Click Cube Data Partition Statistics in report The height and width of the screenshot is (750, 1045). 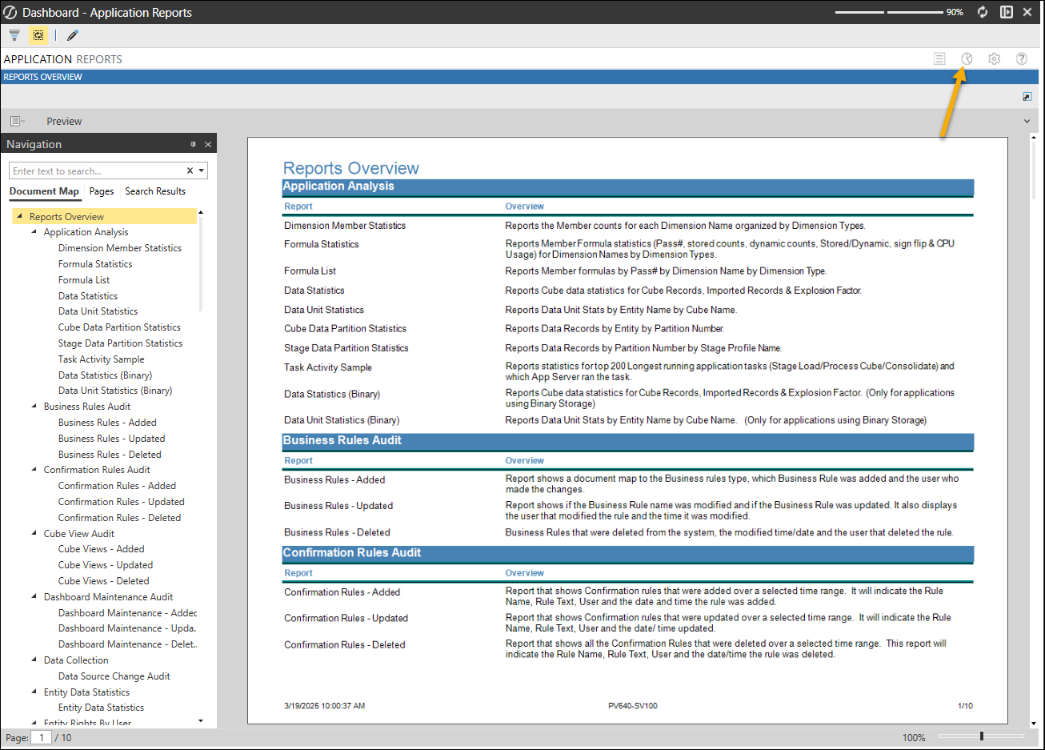point(345,329)
